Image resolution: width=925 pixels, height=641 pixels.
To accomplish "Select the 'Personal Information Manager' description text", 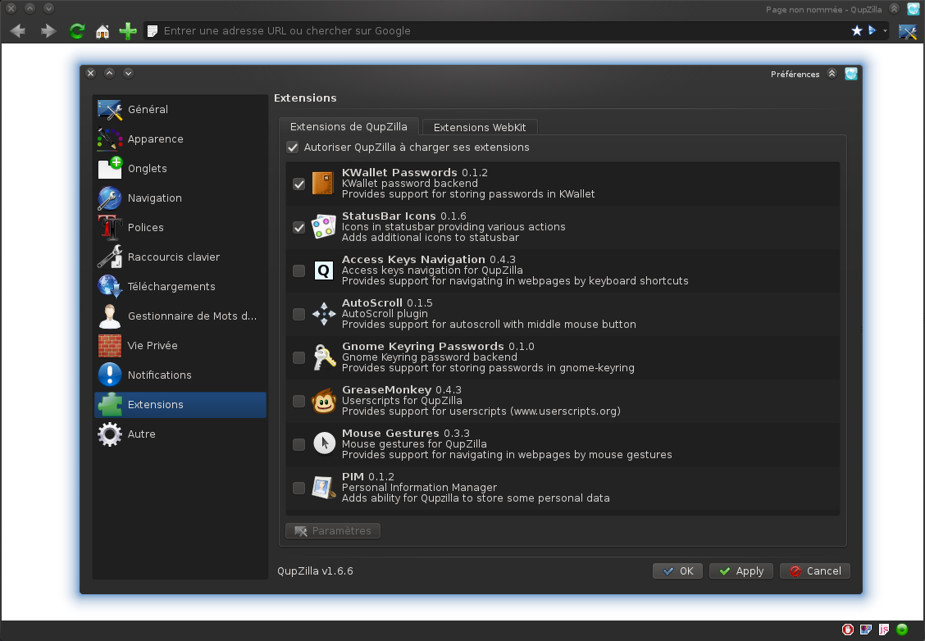I will (x=419, y=488).
